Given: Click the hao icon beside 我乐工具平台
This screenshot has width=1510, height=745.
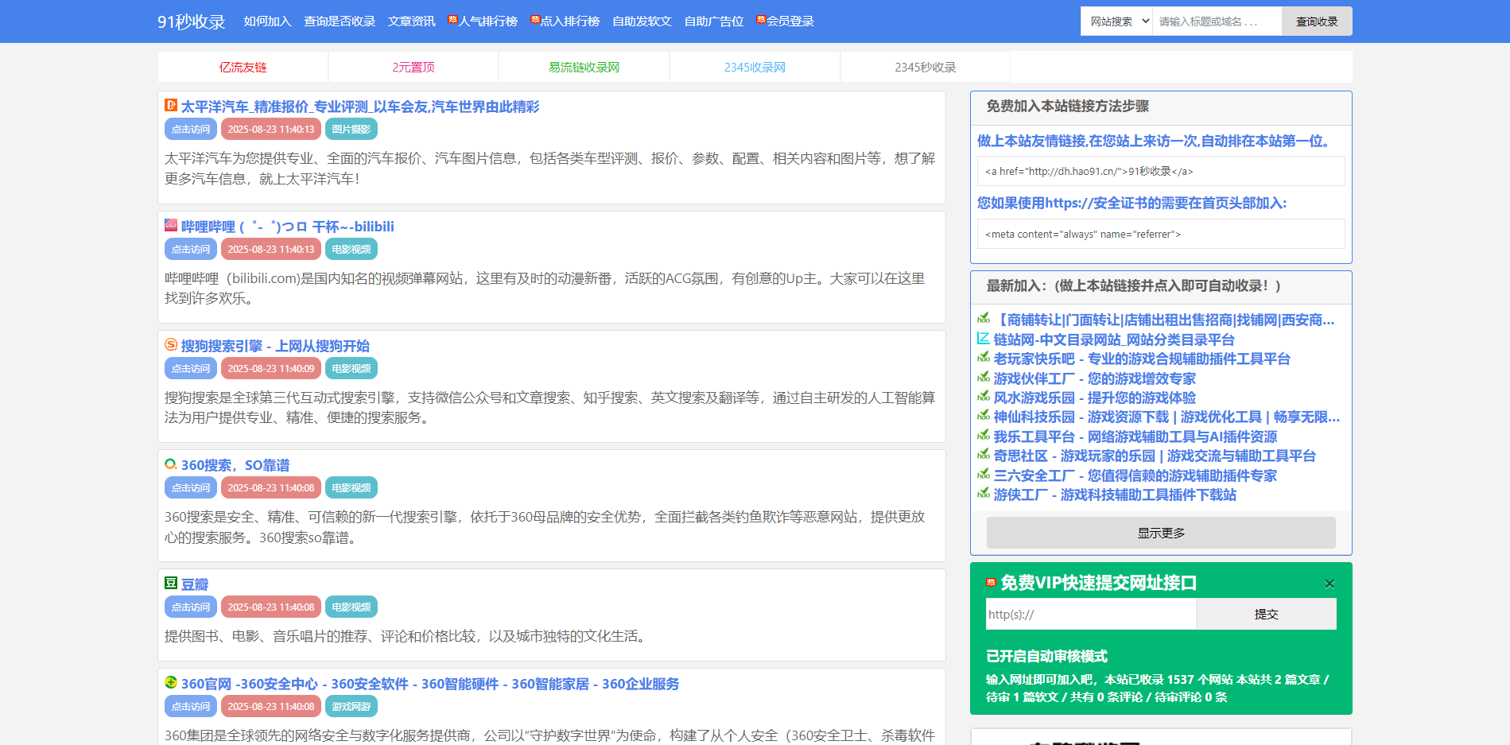Looking at the screenshot, I should 984,436.
